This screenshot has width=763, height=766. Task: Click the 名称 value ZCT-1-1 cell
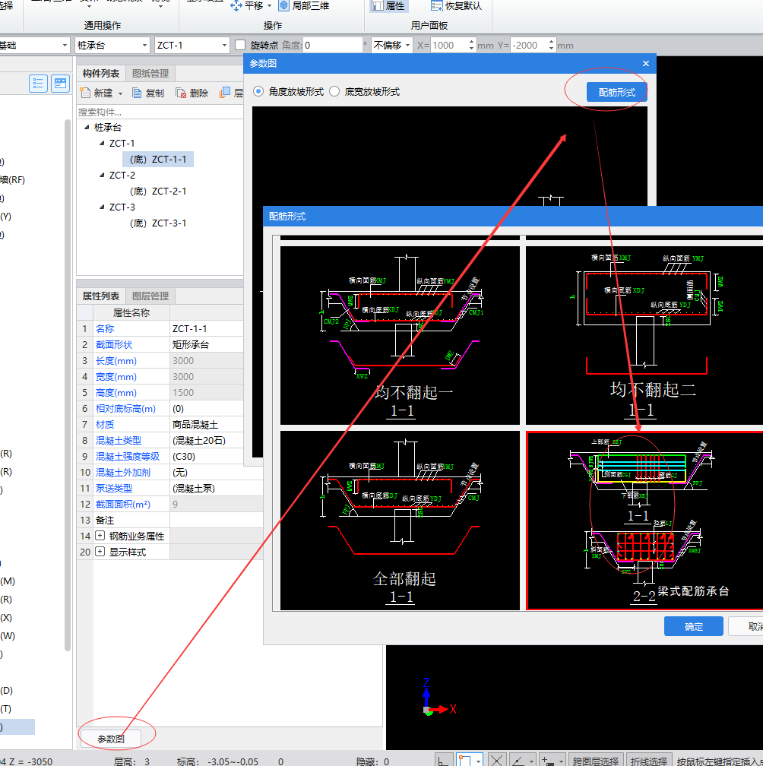206,328
